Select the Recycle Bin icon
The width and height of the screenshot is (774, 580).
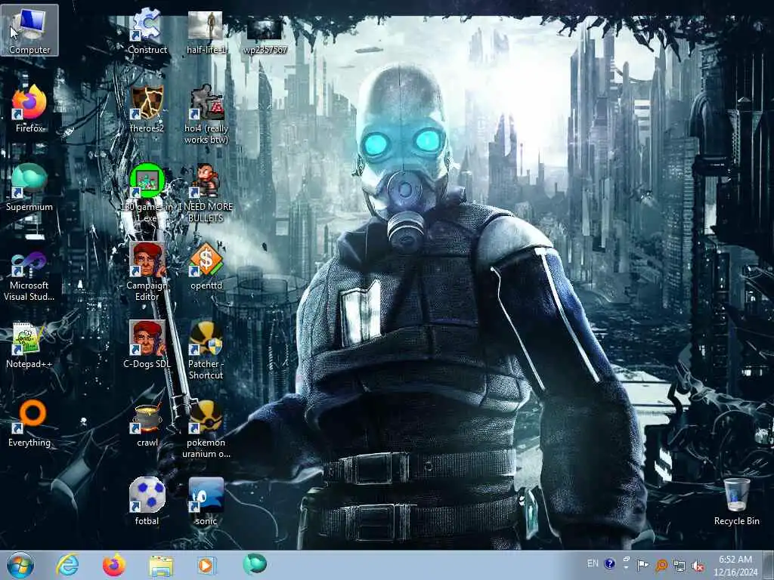click(736, 501)
